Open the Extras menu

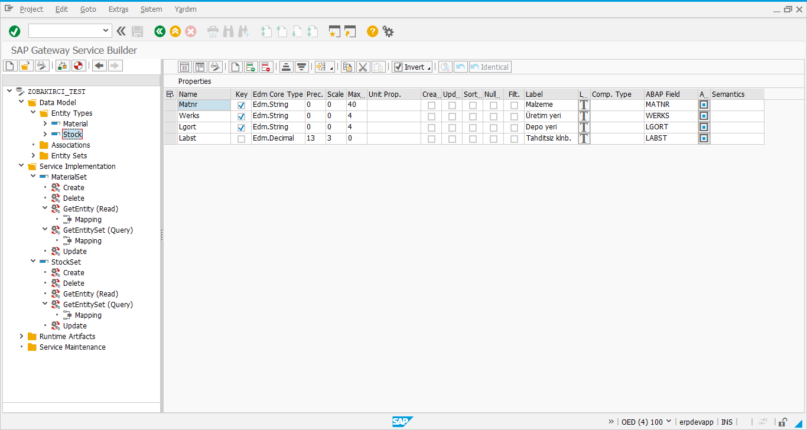pyautogui.click(x=119, y=9)
